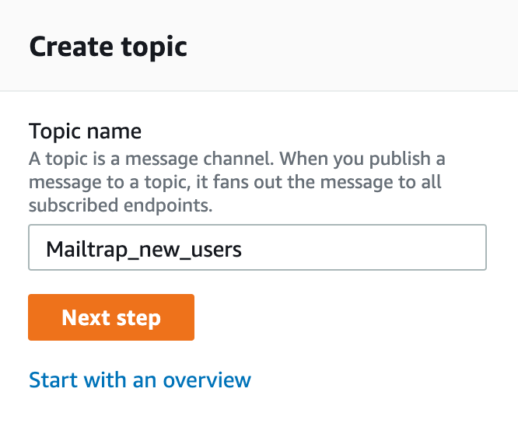Open the Start with an overview link
Image resolution: width=518 pixels, height=434 pixels.
pyautogui.click(x=140, y=380)
